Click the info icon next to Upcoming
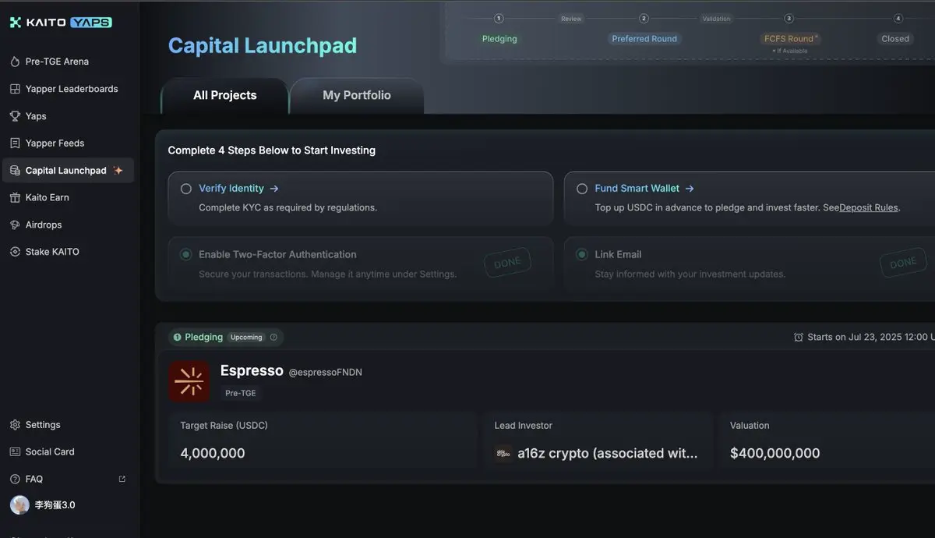935x538 pixels. [273, 338]
